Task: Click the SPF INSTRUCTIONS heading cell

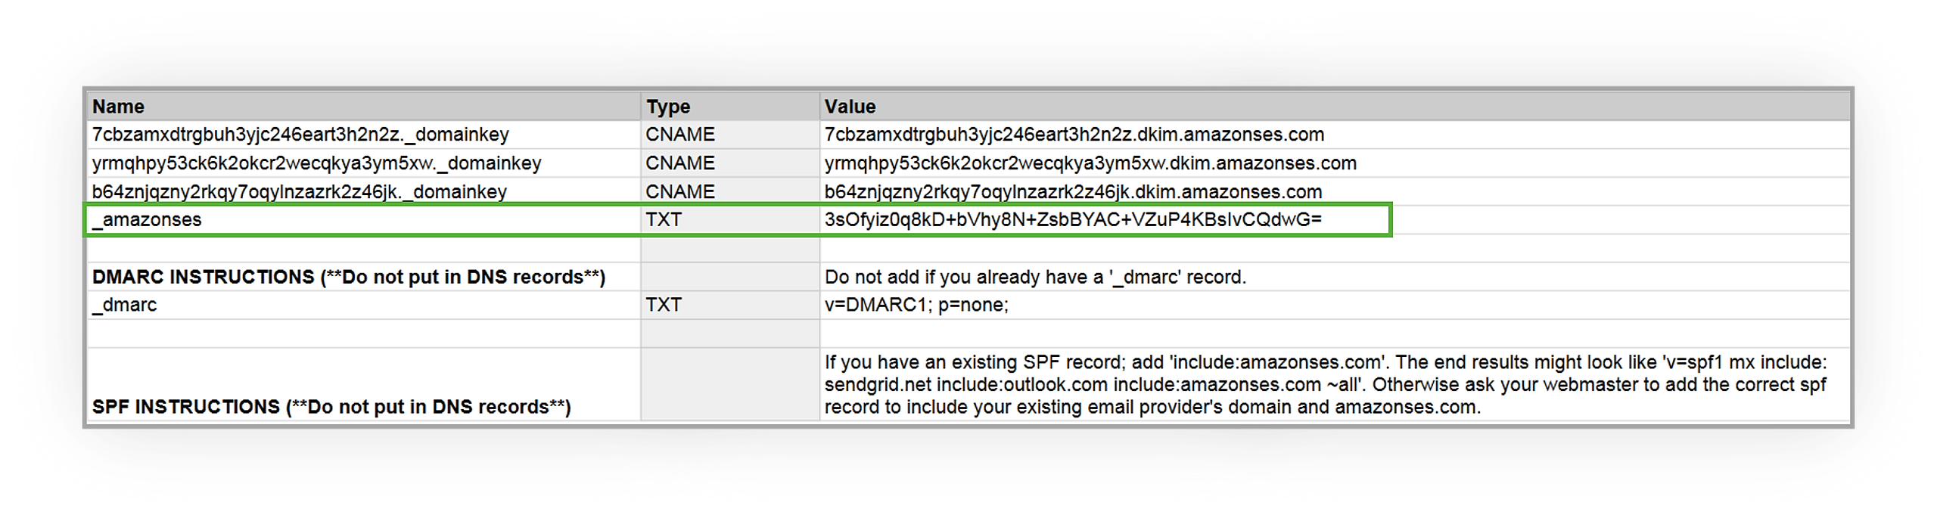Action: pyautogui.click(x=364, y=384)
